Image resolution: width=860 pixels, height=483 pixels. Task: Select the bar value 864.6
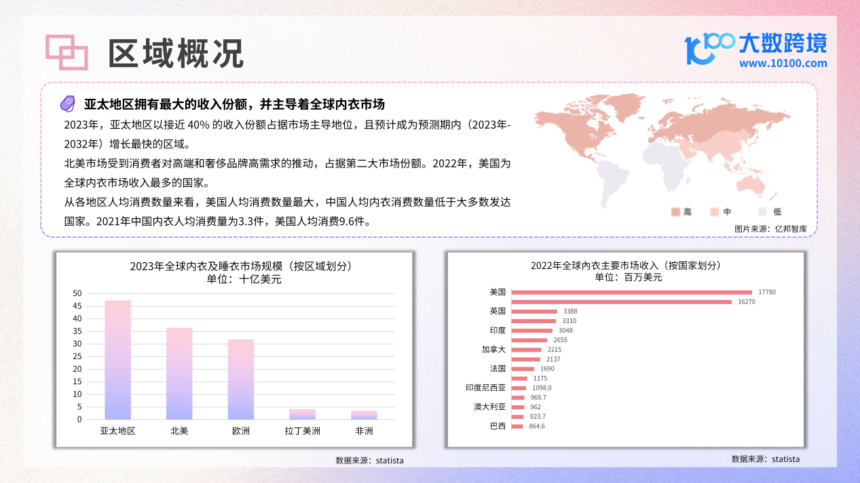(537, 426)
